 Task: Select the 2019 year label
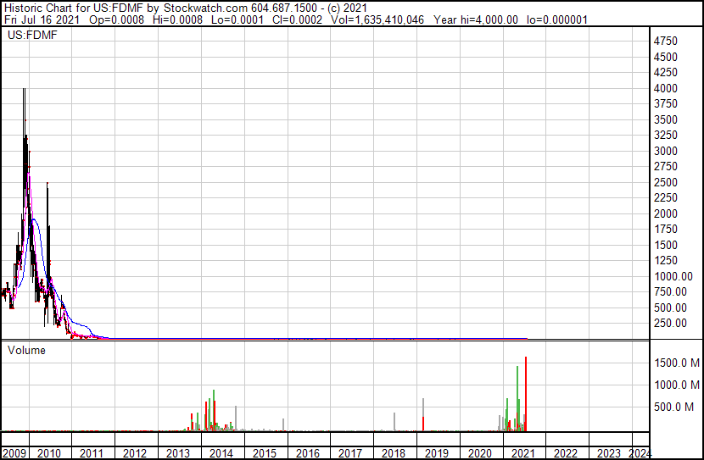[437, 453]
